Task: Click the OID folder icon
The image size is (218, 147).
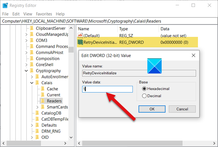Action: coord(37,137)
